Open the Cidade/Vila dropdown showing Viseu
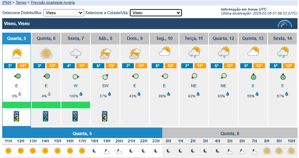Image resolution: width=299 pixels, height=158 pixels. (156, 13)
